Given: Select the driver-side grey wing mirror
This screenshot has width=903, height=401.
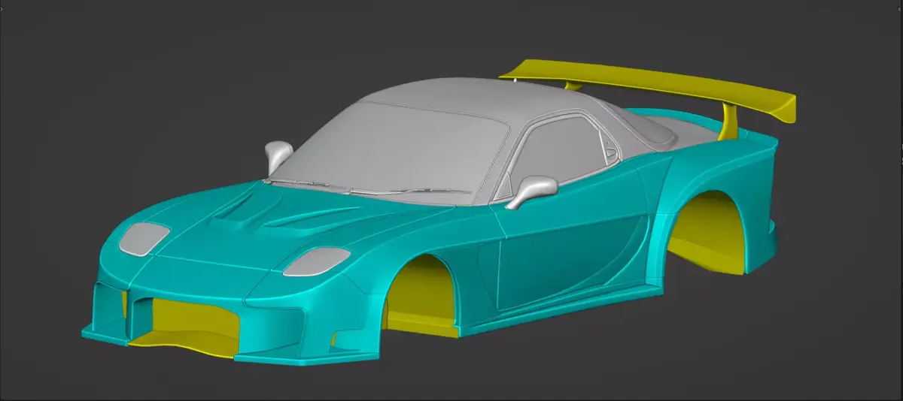Looking at the screenshot, I should coord(278,155).
